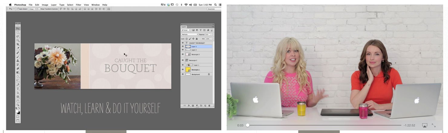Select the Horizontal Type tool
448x133 pixels.
pyautogui.click(x=18, y=89)
